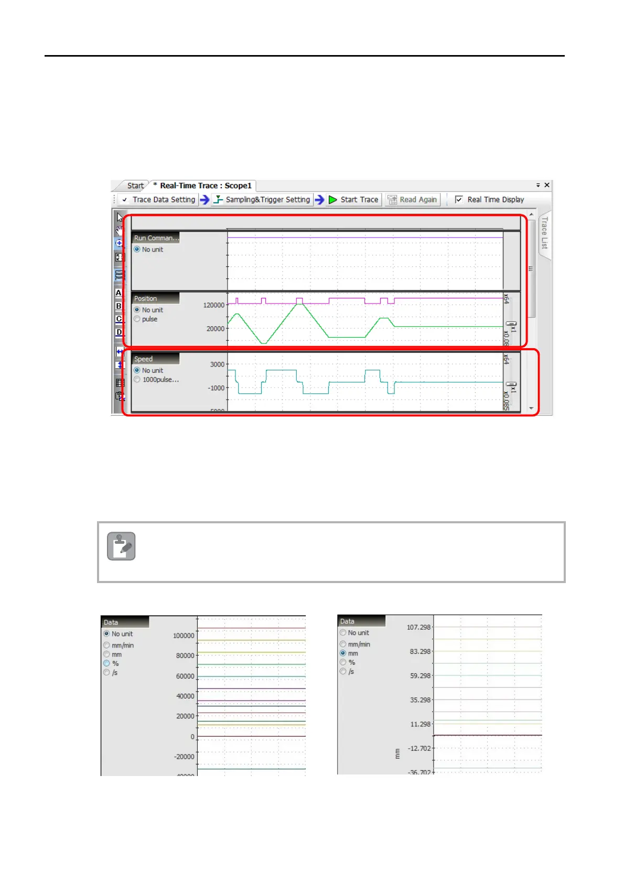Open Sampling&Trigger Setting
Image resolution: width=624 pixels, height=883 pixels.
click(262, 200)
